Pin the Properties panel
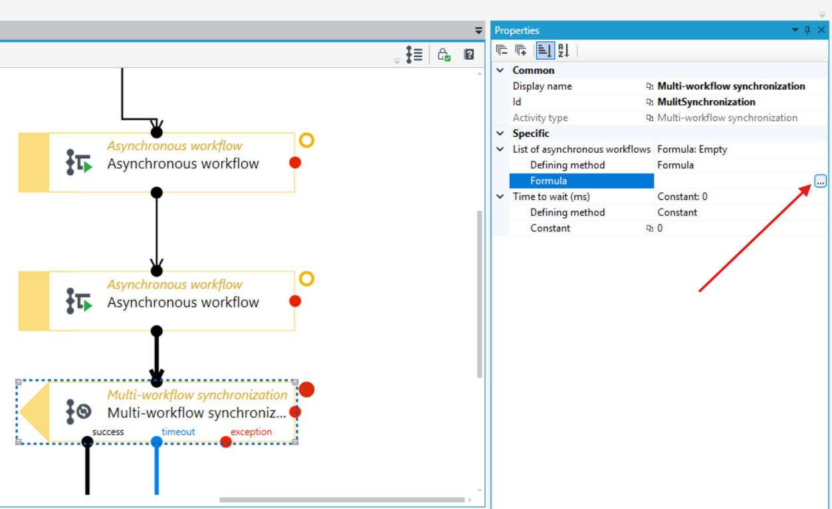Screen dimensions: 832x509 (x=808, y=31)
